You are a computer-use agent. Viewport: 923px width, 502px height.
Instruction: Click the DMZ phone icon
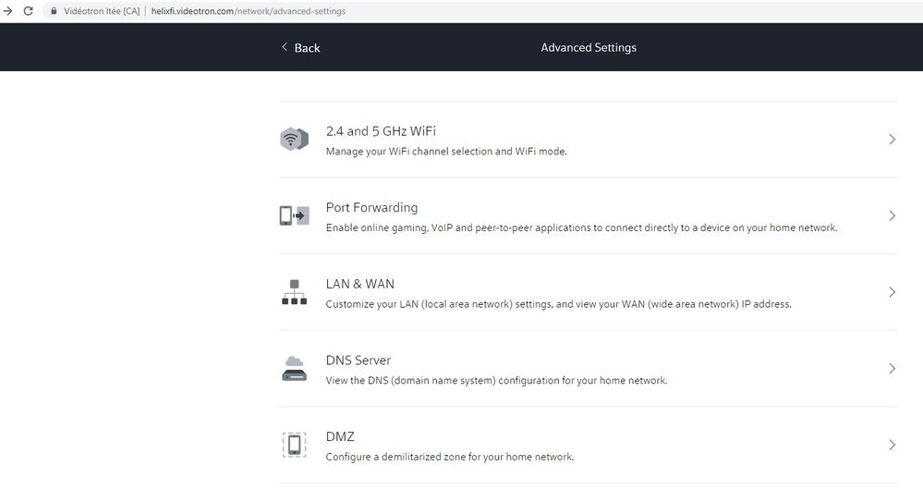pos(294,445)
